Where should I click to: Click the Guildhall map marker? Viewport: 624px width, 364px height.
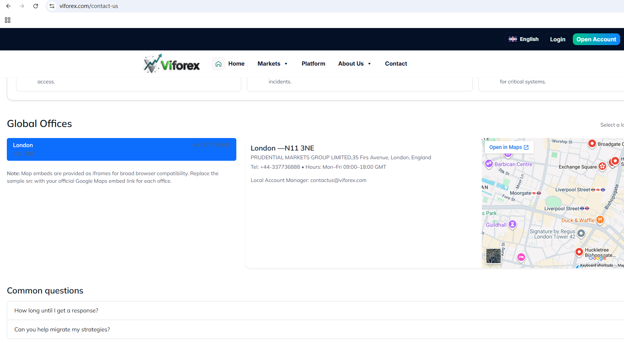tap(512, 224)
